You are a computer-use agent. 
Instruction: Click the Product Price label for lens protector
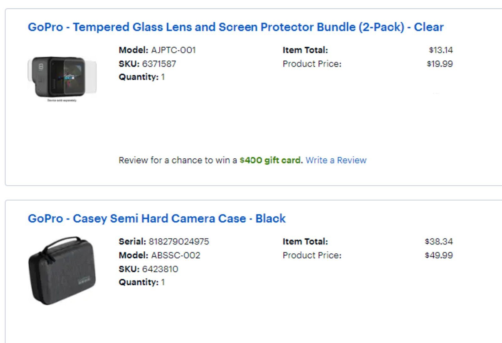click(312, 64)
